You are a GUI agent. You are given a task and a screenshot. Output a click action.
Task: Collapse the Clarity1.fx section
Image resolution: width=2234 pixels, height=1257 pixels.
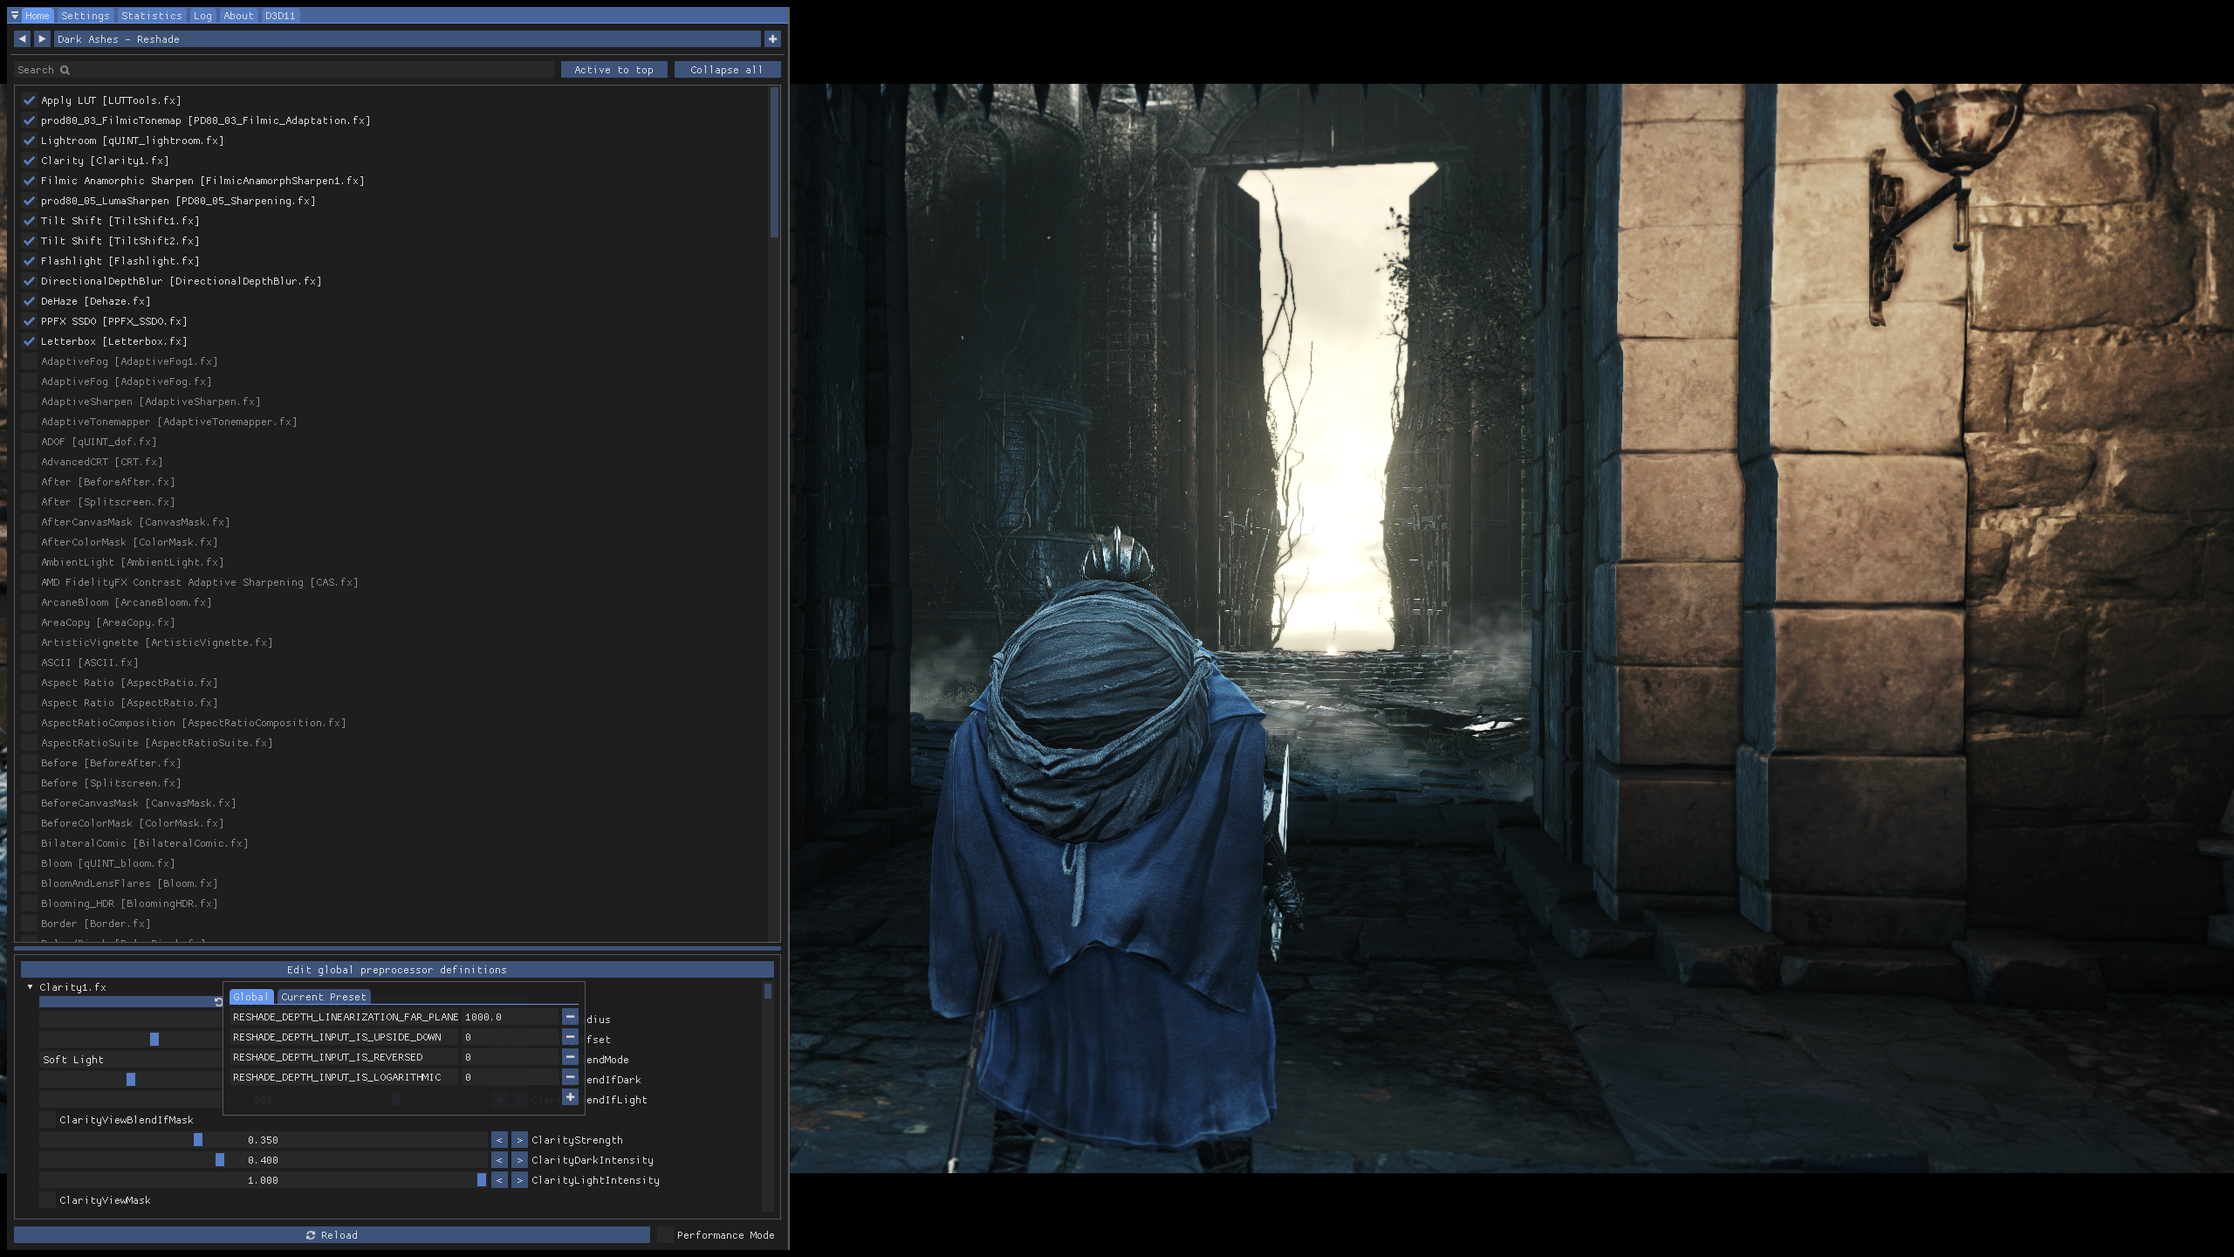(x=30, y=987)
